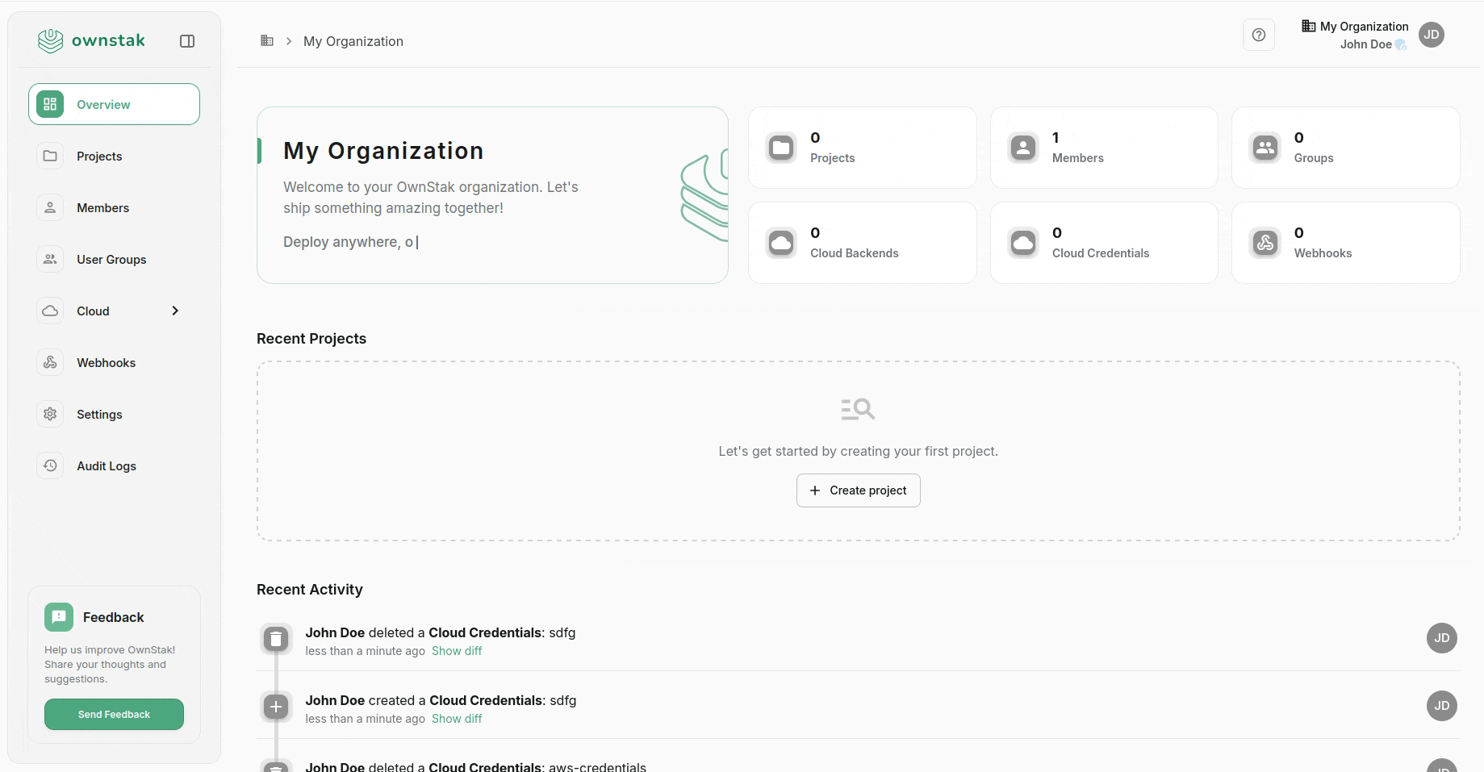Click the Settings gear icon in sidebar
The width and height of the screenshot is (1484, 772).
[x=50, y=414]
